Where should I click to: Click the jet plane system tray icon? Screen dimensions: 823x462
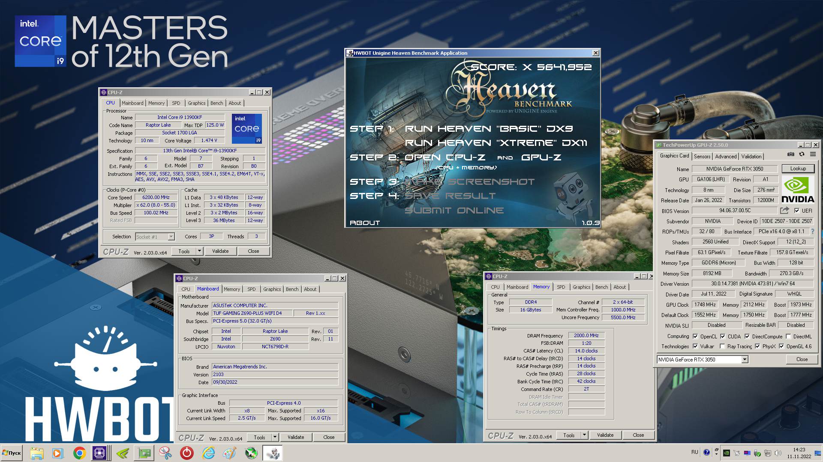click(x=737, y=453)
